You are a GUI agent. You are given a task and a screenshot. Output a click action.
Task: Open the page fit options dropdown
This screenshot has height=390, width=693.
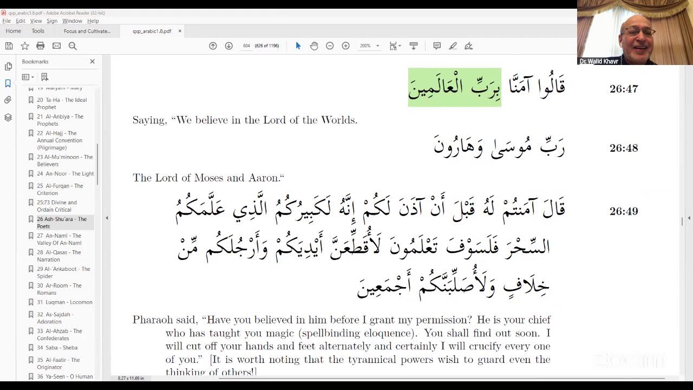tap(395, 46)
